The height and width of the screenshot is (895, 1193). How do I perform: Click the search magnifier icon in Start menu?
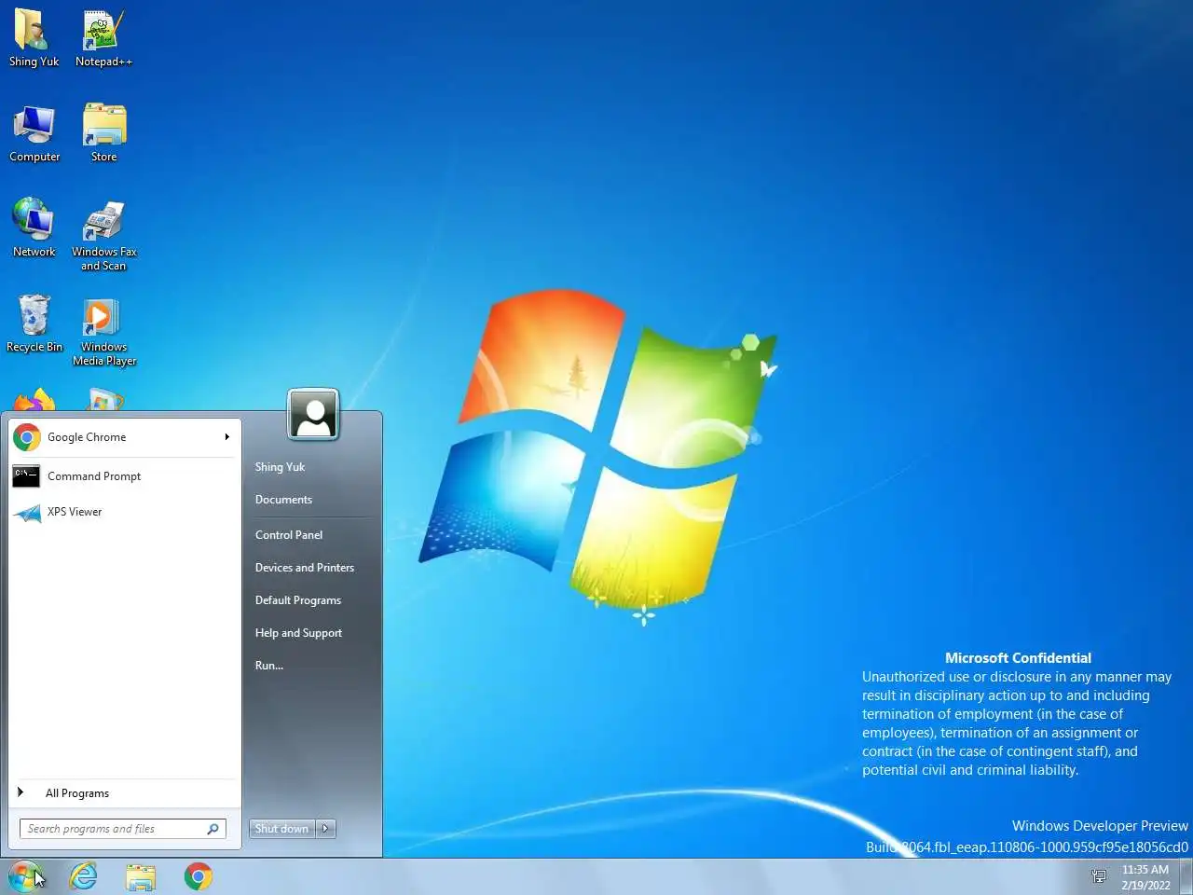coord(213,829)
